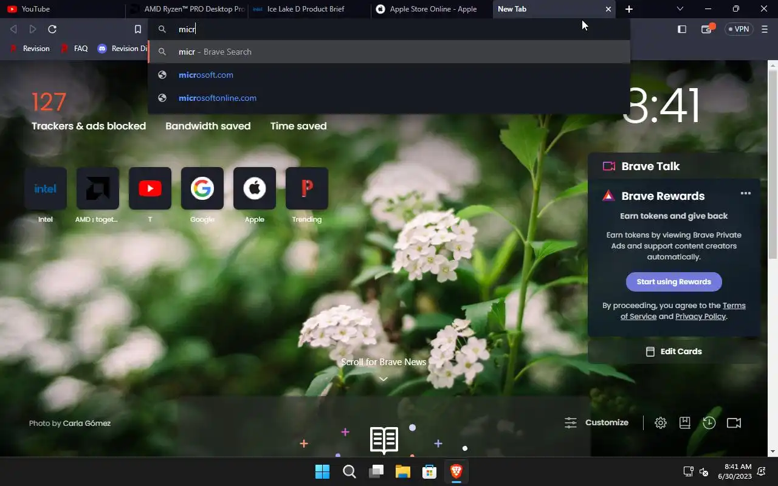The width and height of the screenshot is (778, 486).
Task: Close the New Tab tab
Action: (608, 9)
